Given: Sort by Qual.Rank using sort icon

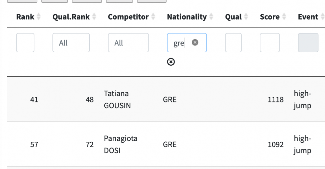Looking at the screenshot, I should point(94,17).
